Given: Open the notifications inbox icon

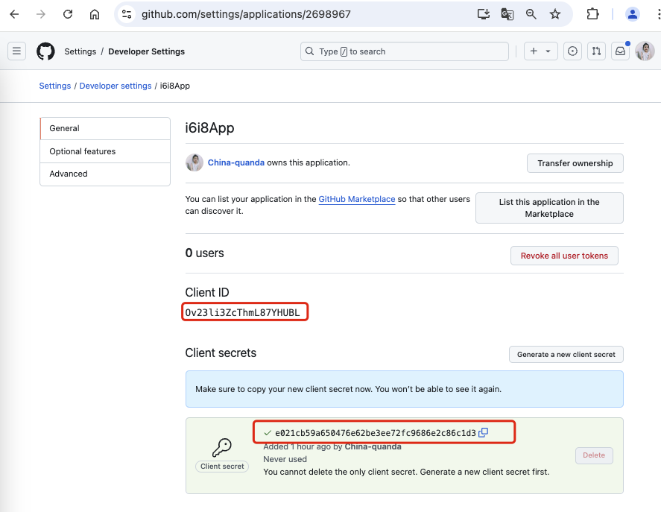Looking at the screenshot, I should (x=620, y=51).
